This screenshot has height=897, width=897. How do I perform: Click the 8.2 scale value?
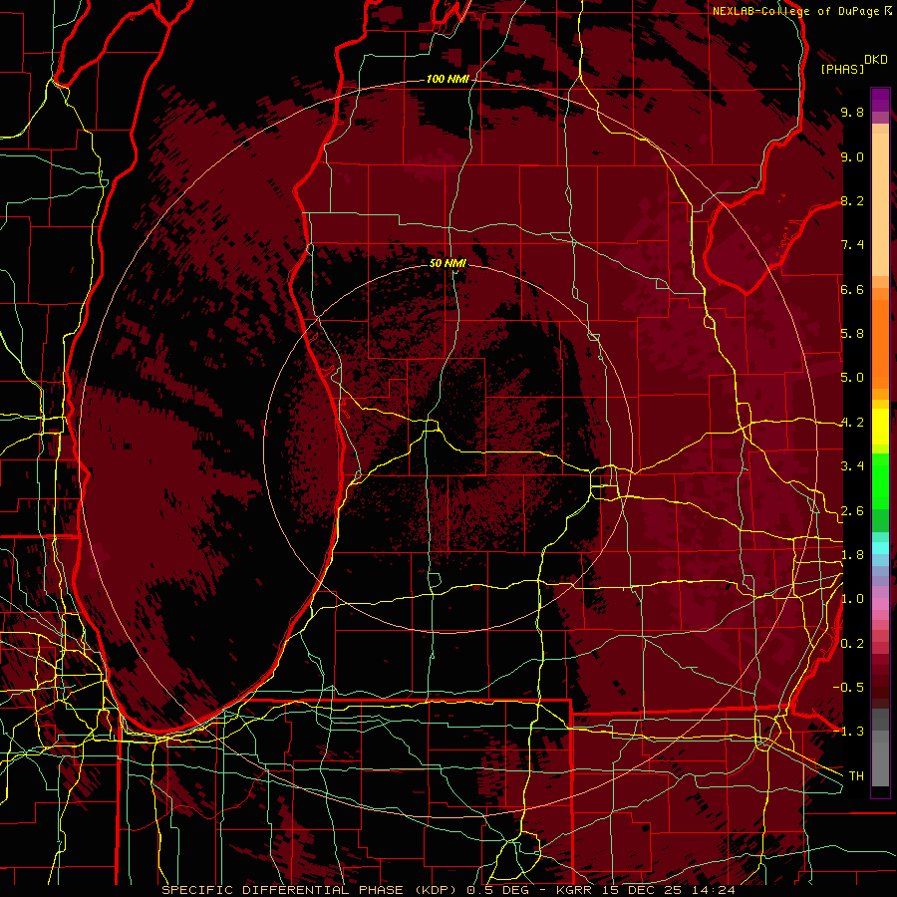pyautogui.click(x=852, y=200)
